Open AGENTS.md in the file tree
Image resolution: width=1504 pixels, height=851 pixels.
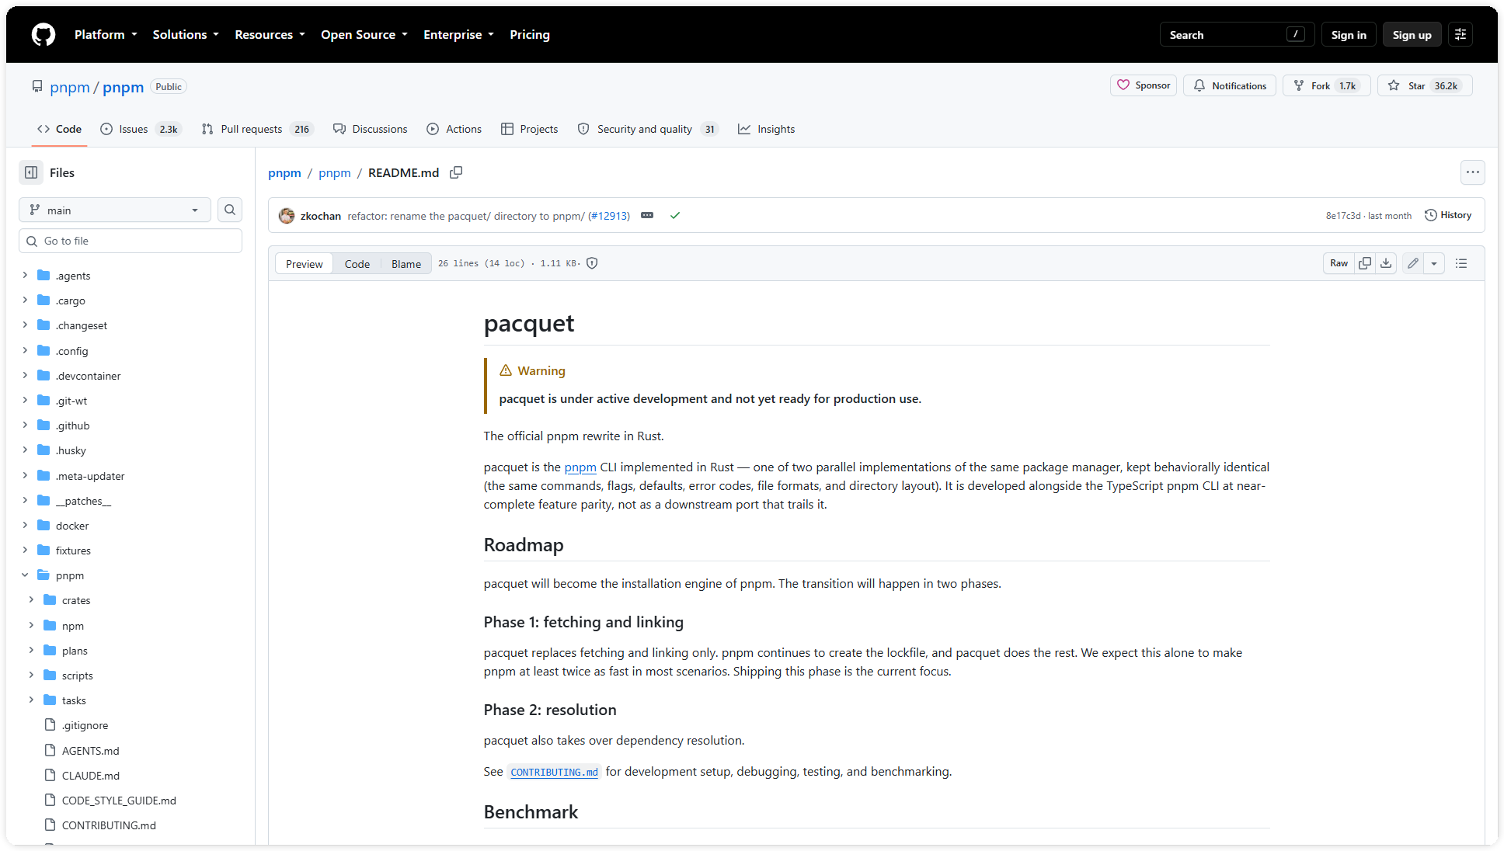click(x=91, y=750)
